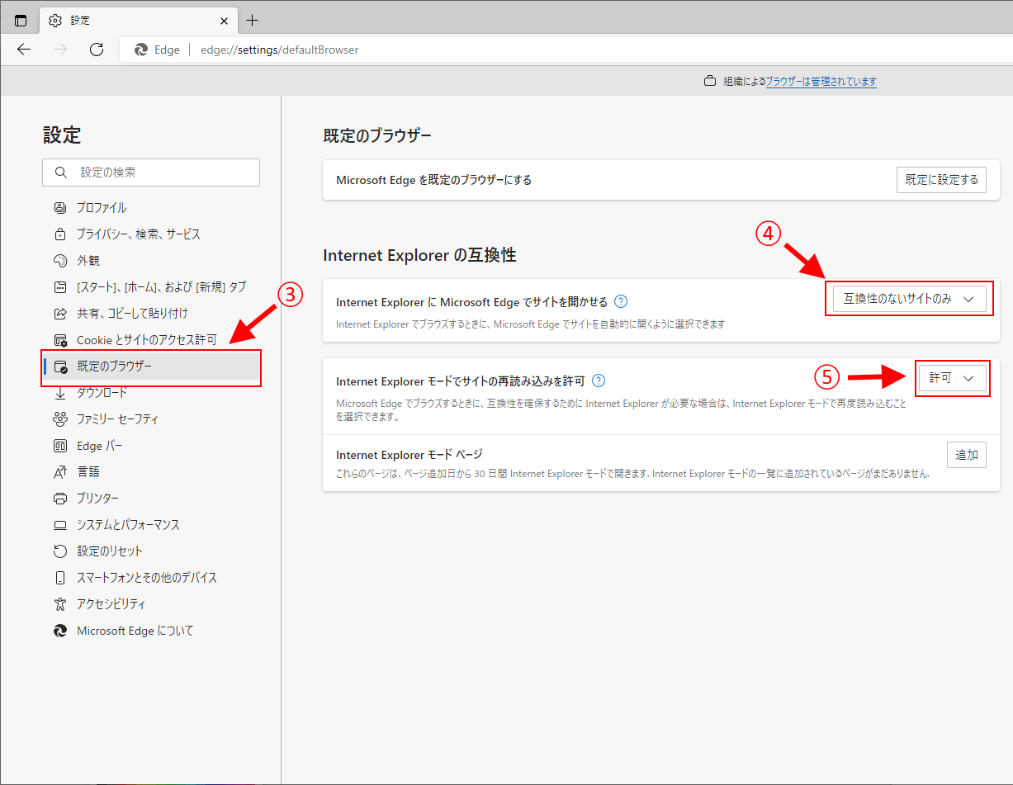Click the システムとパフォーマンス icon
Viewport: 1013px width, 785px height.
click(59, 525)
